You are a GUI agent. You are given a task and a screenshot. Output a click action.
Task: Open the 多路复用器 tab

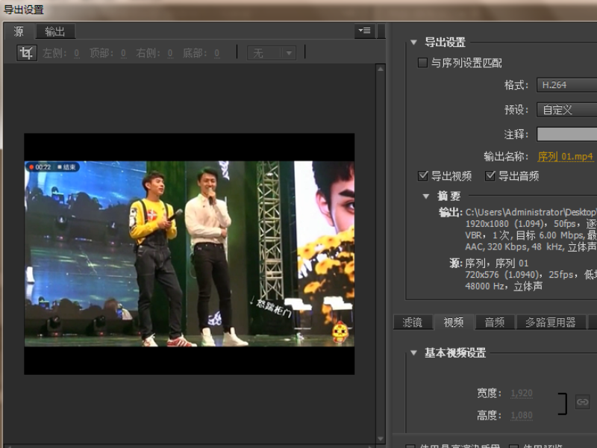point(550,323)
